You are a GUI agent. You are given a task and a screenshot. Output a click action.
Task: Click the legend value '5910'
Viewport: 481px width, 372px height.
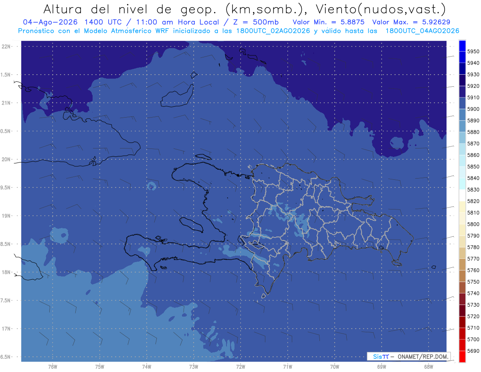[473, 98]
